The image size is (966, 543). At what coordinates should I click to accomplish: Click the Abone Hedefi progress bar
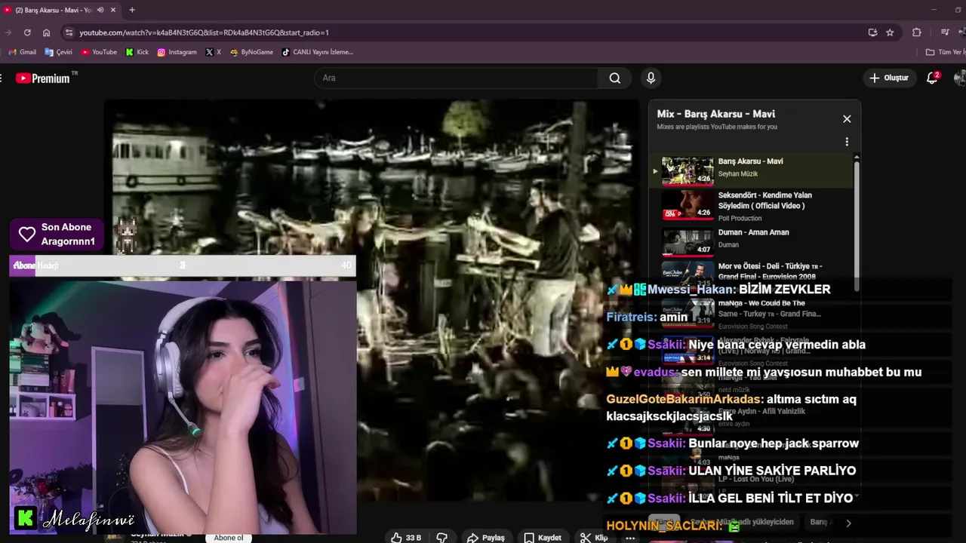(x=182, y=265)
